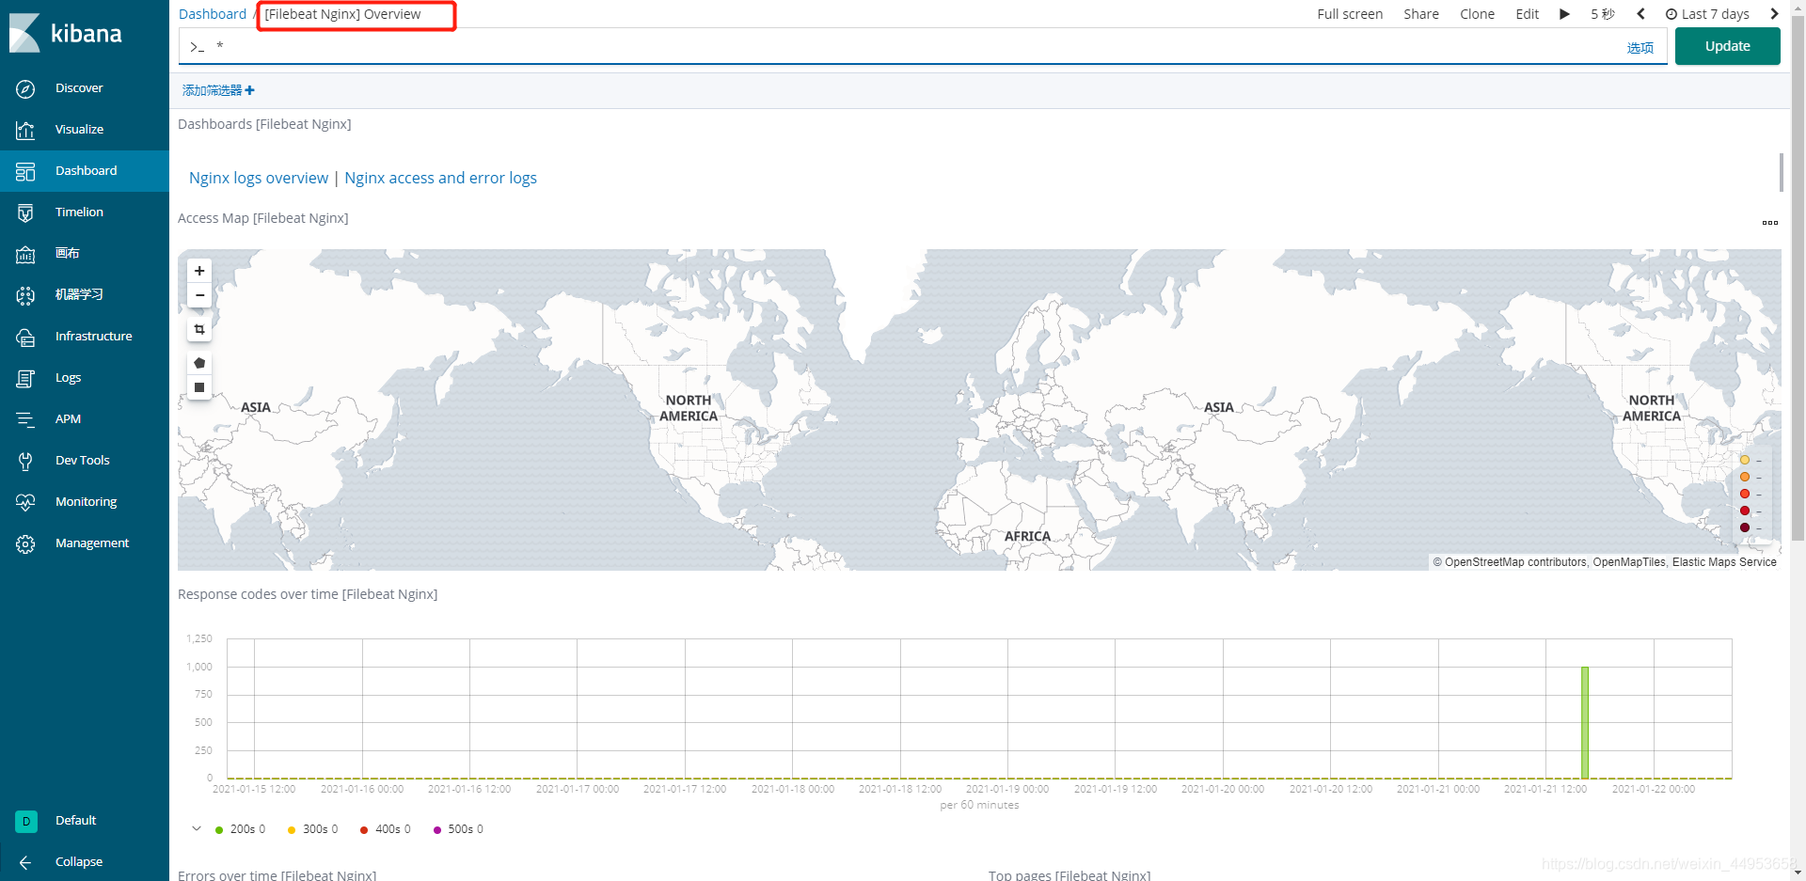This screenshot has width=1806, height=881.
Task: Toggle 300s series in legend
Action: click(x=313, y=829)
